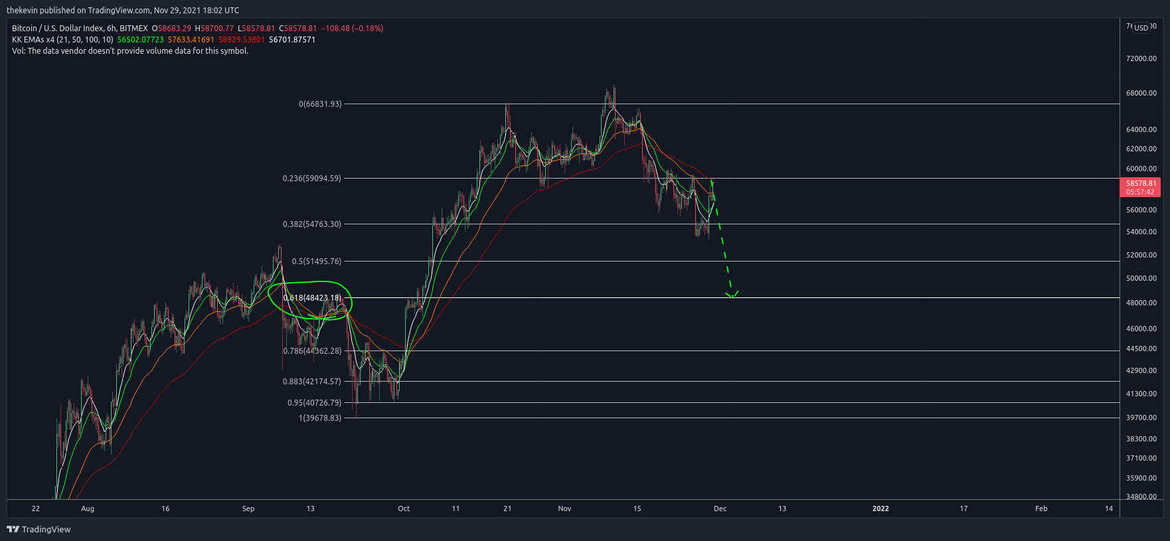Click the orange EMA value 57633.41691
The height and width of the screenshot is (541, 1170).
[191, 40]
